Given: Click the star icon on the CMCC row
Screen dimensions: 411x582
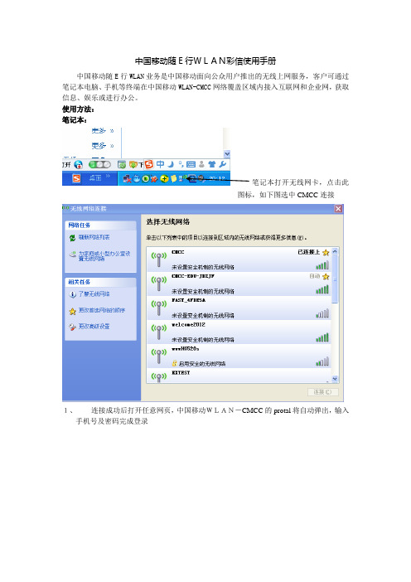Looking at the screenshot, I should click(x=326, y=253).
